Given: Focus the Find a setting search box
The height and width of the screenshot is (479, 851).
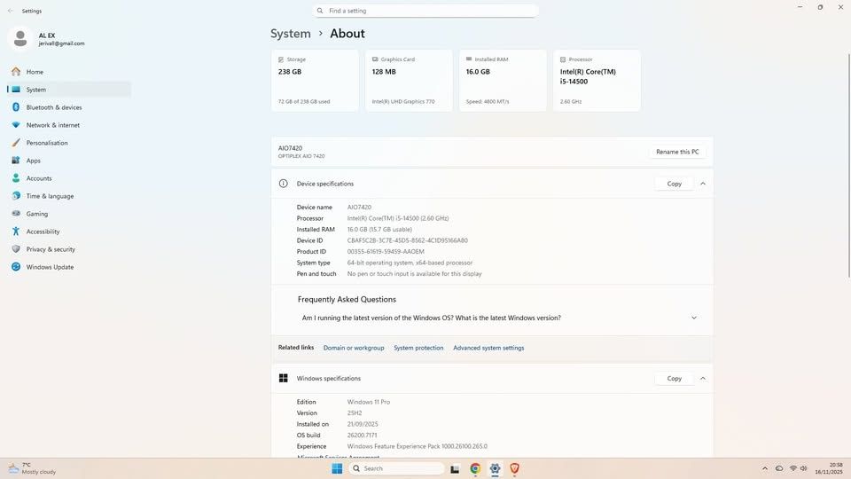Looking at the screenshot, I should [425, 11].
